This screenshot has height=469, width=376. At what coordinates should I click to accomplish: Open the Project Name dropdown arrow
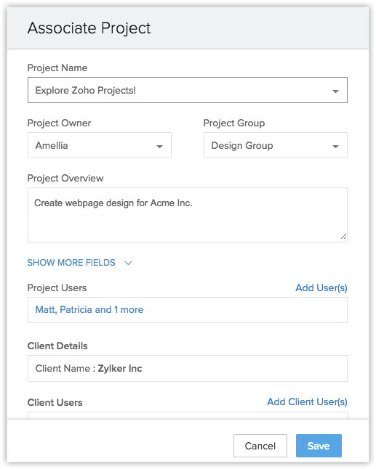point(335,91)
